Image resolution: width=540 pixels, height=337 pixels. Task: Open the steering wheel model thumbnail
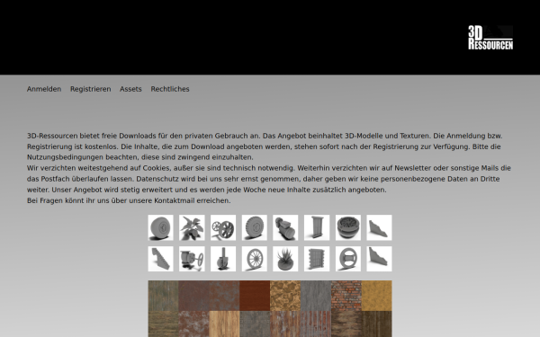348,259
